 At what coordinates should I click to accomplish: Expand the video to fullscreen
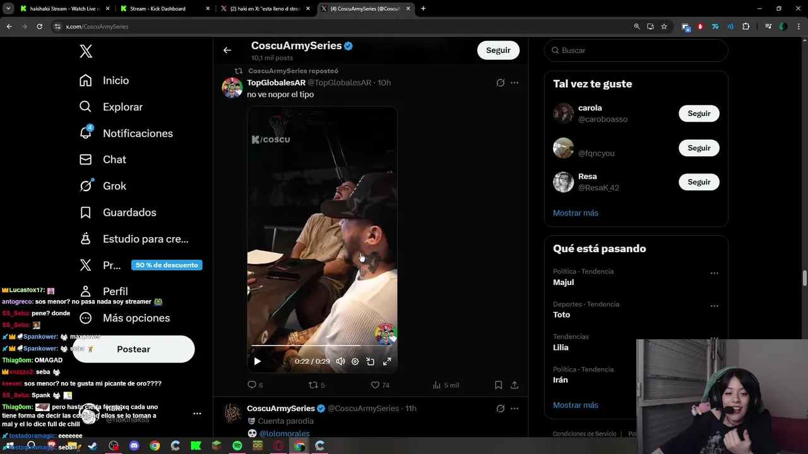point(387,361)
